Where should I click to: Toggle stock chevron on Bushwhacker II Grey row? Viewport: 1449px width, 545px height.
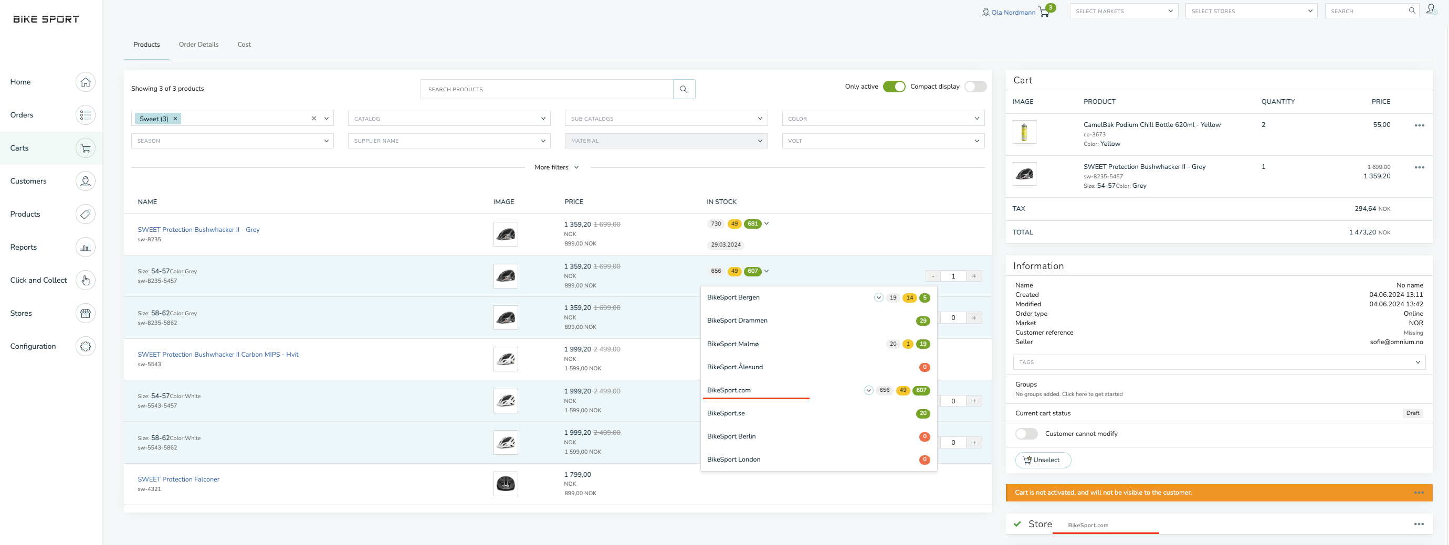pyautogui.click(x=766, y=223)
